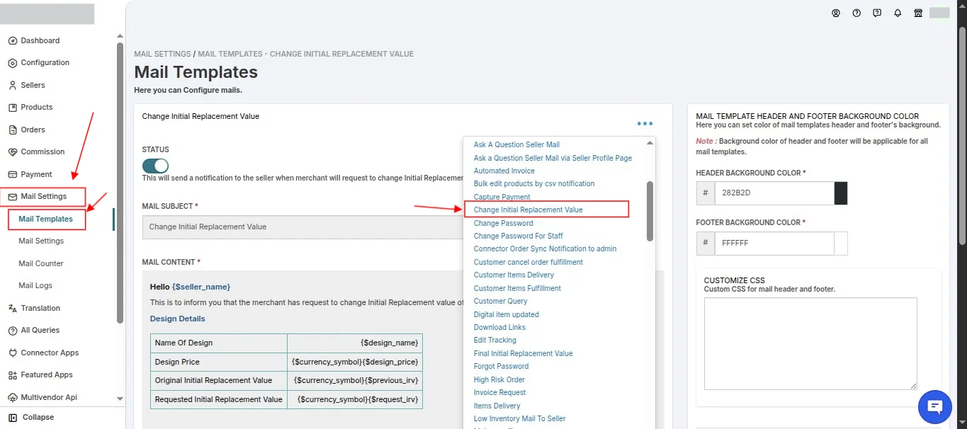The image size is (967, 429).
Task: Choose Customer Items Fulfillment template
Action: click(x=517, y=289)
